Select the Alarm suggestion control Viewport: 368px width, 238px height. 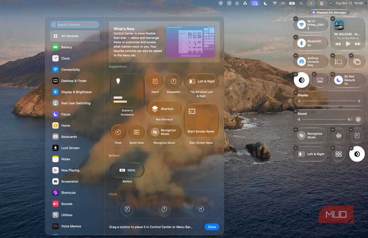155,82
